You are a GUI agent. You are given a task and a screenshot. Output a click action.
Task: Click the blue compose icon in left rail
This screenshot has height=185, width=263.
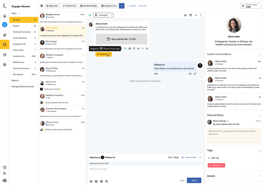[4, 25]
